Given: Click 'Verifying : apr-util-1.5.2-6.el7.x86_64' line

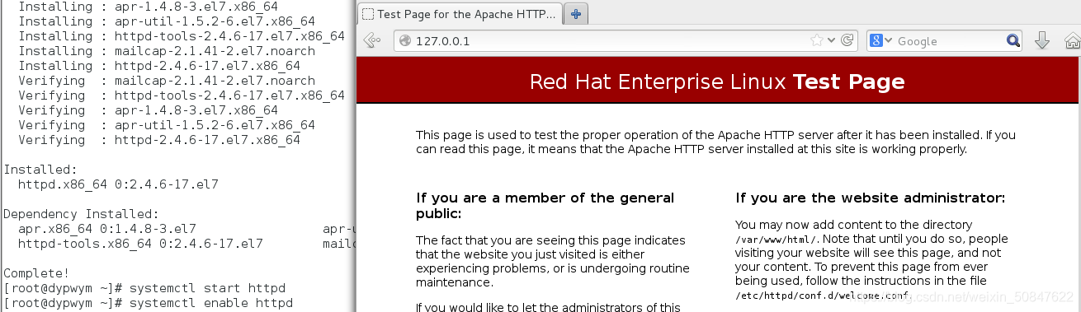Looking at the screenshot, I should (x=167, y=125).
